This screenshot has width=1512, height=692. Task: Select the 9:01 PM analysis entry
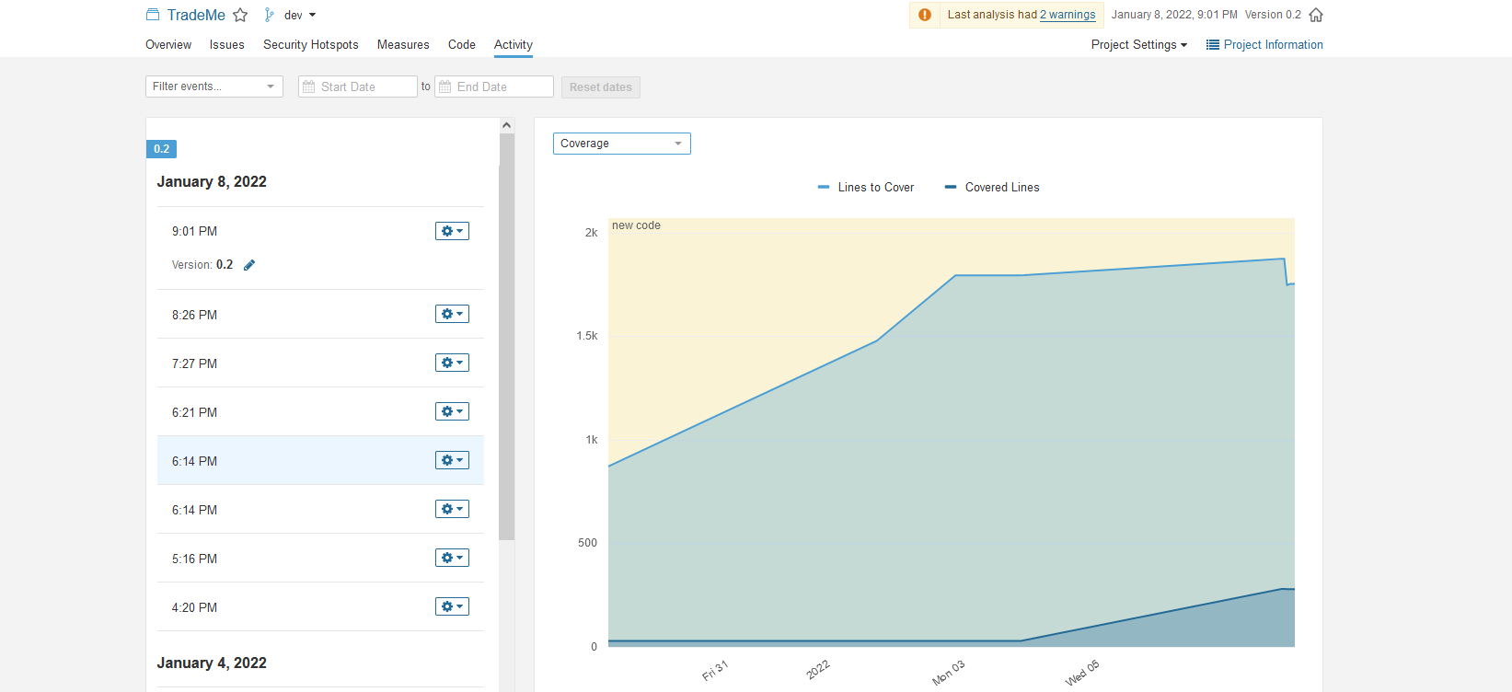320,248
